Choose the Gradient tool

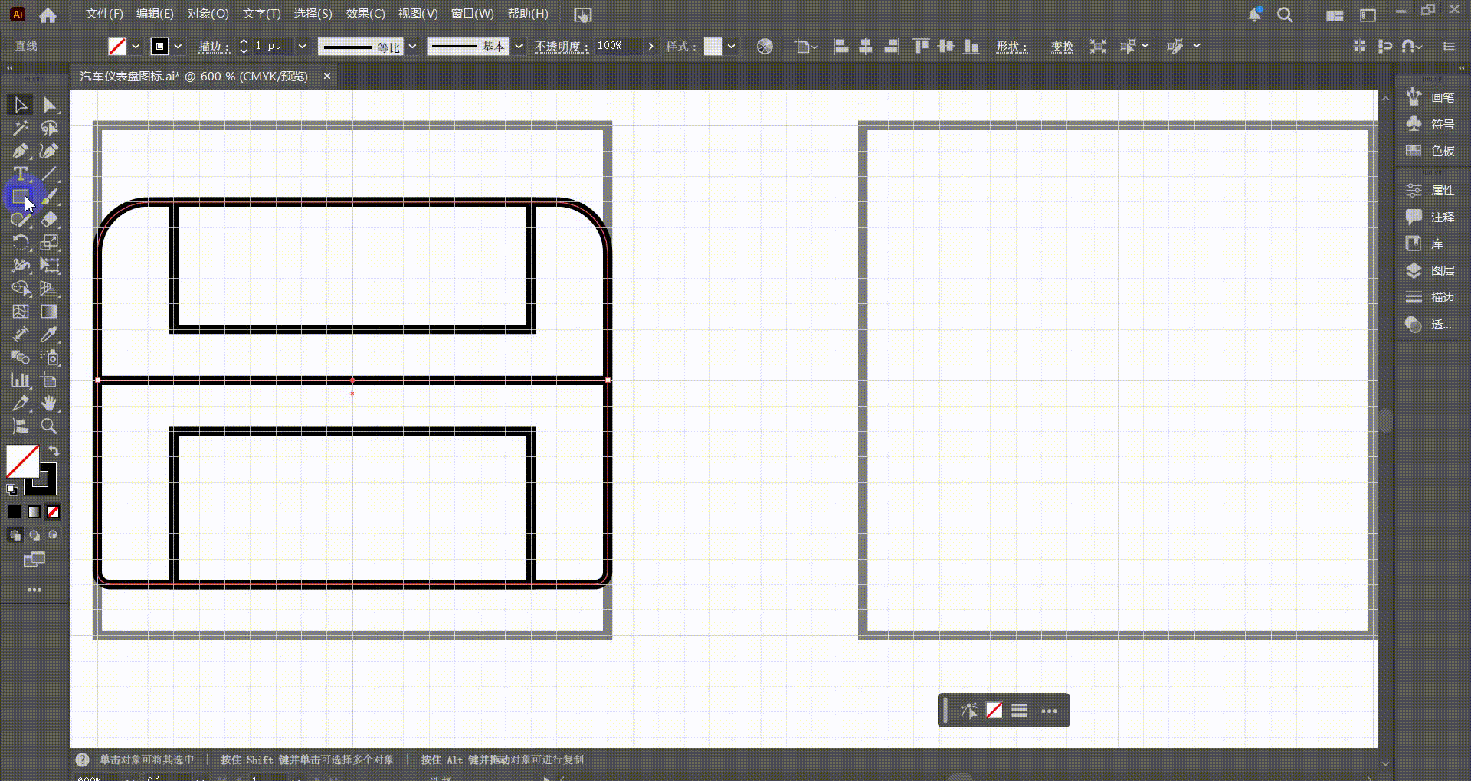[49, 312]
